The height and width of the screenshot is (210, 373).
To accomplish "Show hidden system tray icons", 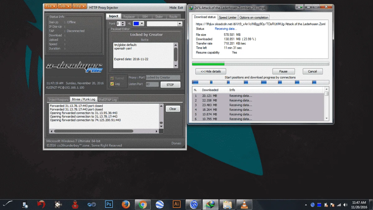I will (x=306, y=205).
